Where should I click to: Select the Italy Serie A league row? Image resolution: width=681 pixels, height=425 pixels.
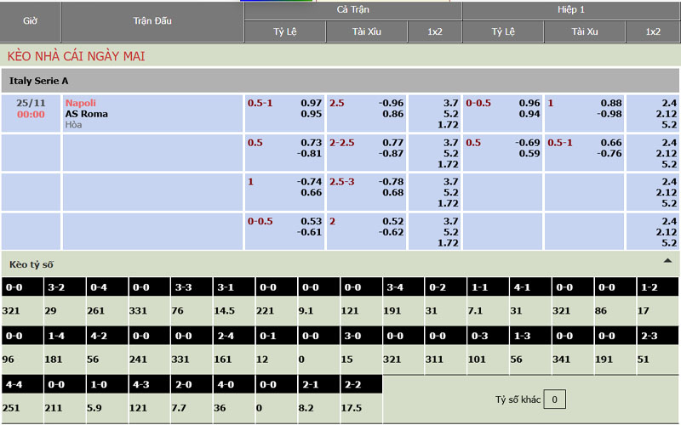point(340,80)
